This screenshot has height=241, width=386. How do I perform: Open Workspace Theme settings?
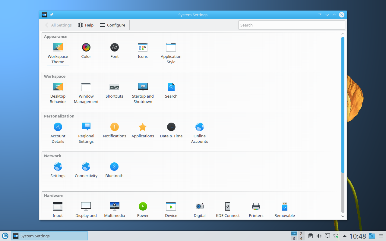click(x=58, y=47)
